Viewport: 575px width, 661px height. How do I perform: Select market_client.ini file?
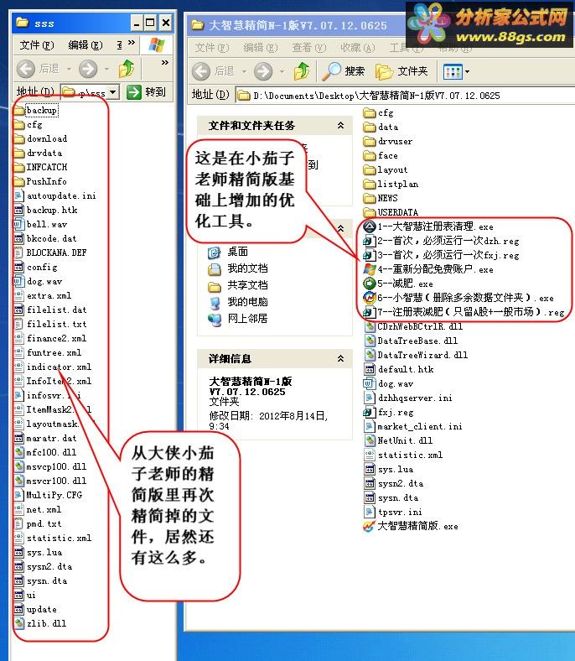[413, 427]
